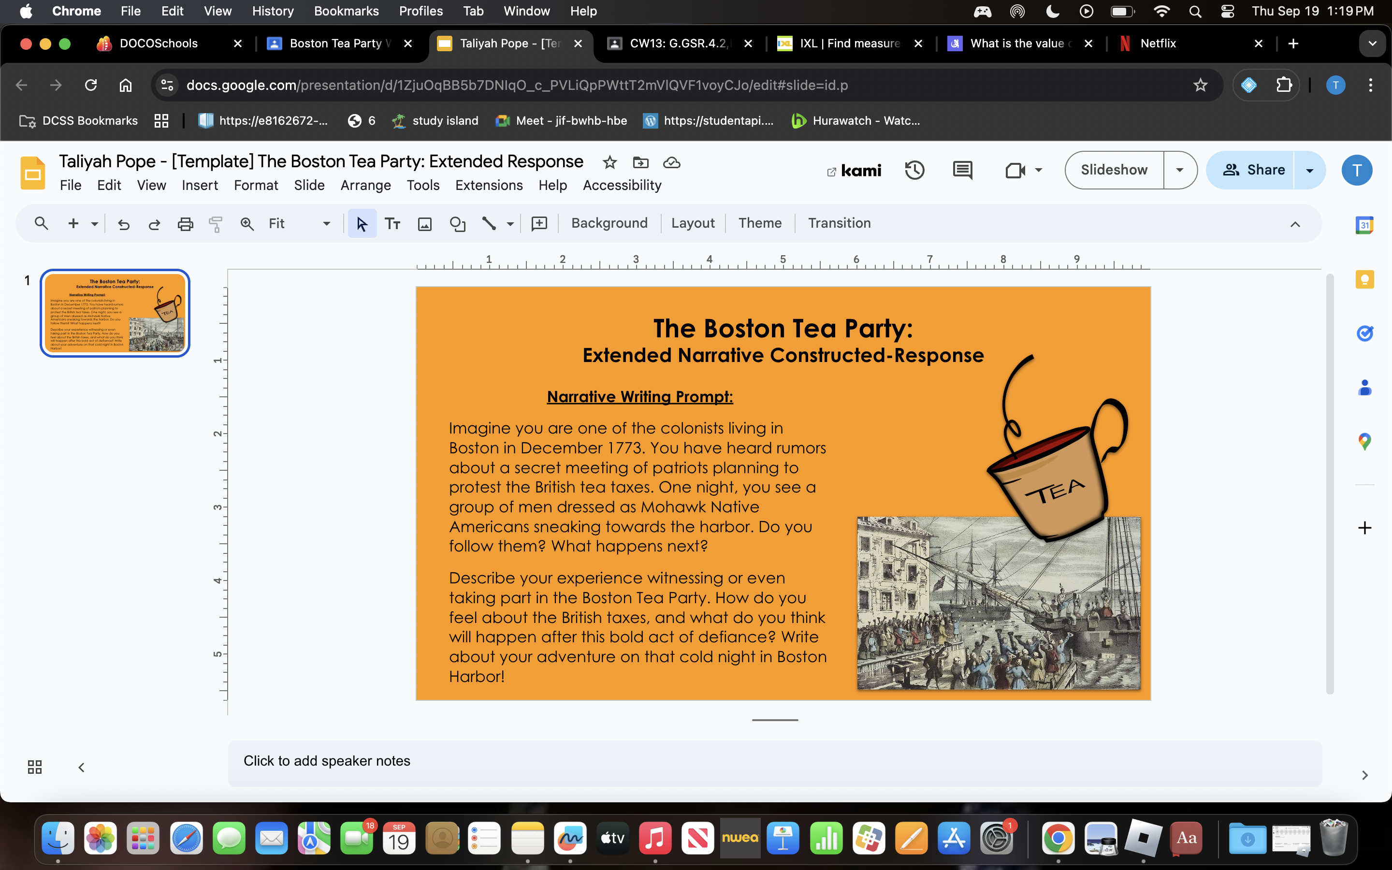The image size is (1392, 870).
Task: Select the Text box tool
Action: coord(392,223)
